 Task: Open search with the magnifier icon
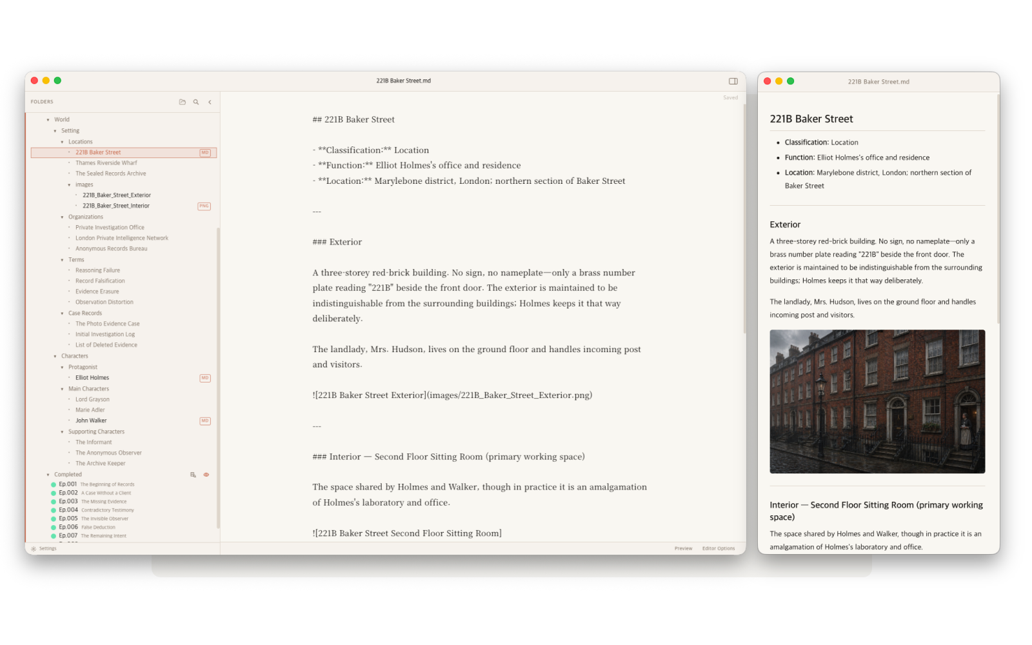196,102
